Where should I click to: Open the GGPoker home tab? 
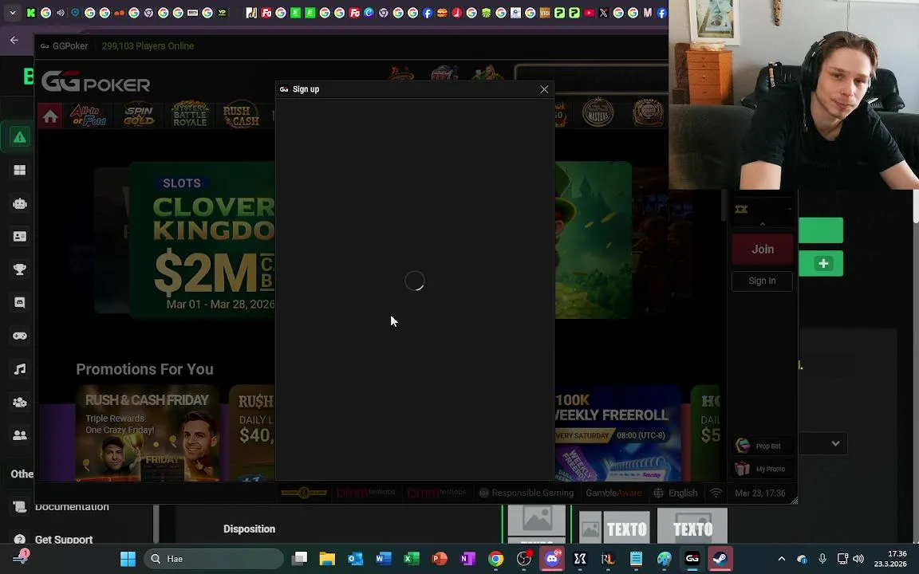click(50, 116)
